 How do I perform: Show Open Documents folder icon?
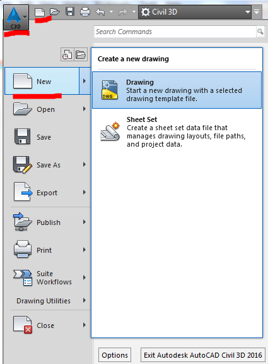81,54
